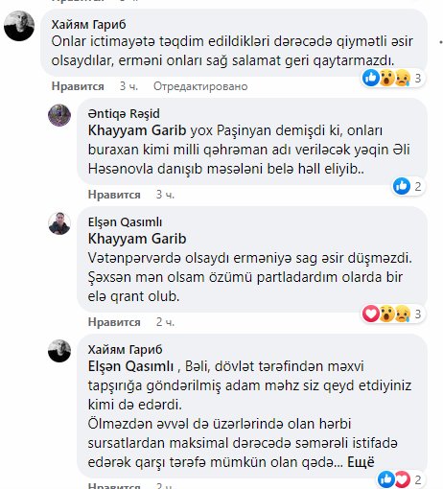Viewport: 443px width, 489px height.
Task: Open the Elşən Qasımlı mention in last reply
Action: (x=130, y=366)
